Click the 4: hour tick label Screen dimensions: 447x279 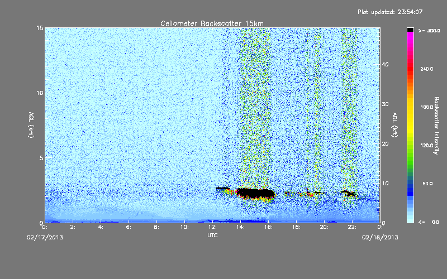[x=101, y=227]
